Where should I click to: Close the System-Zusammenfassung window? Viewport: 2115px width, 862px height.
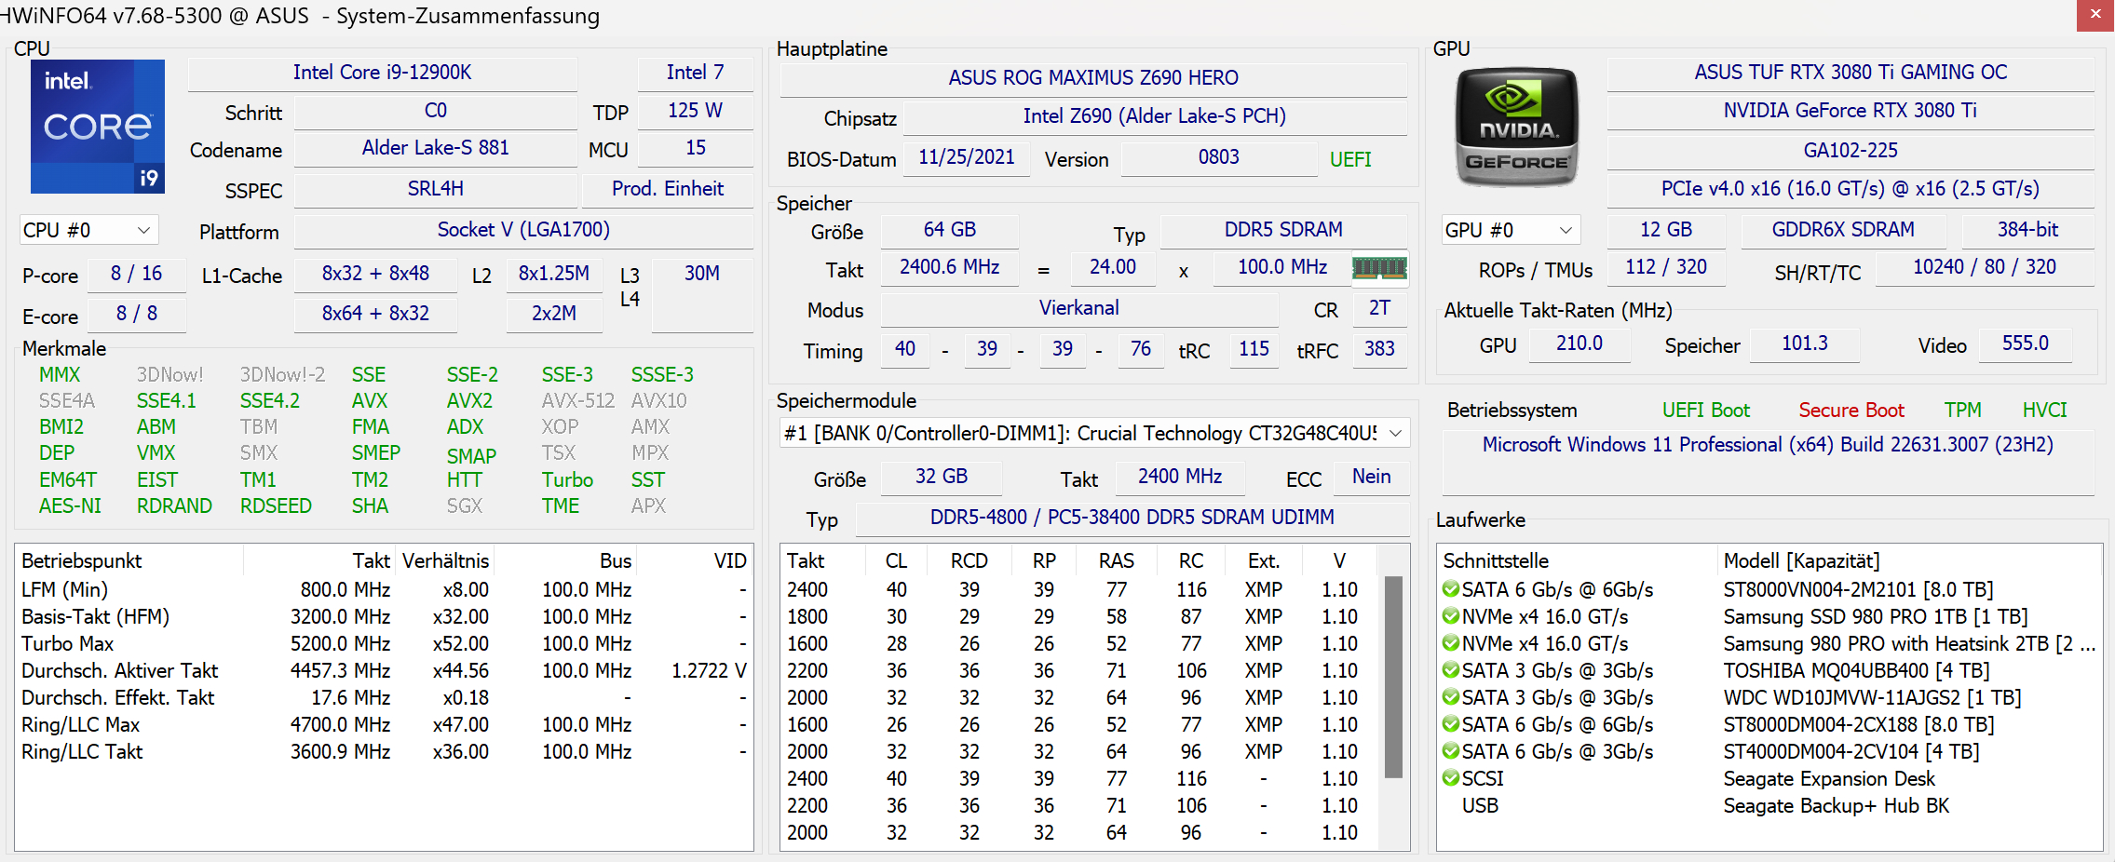pos(2095,15)
